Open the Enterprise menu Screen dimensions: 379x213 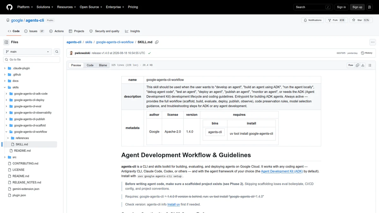coord(115,7)
